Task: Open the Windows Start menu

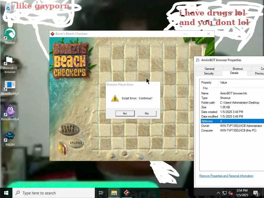Action: (6, 193)
